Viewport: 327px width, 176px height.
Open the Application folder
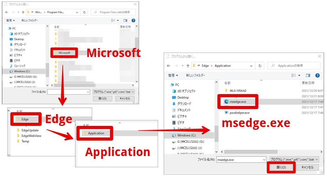point(94,133)
